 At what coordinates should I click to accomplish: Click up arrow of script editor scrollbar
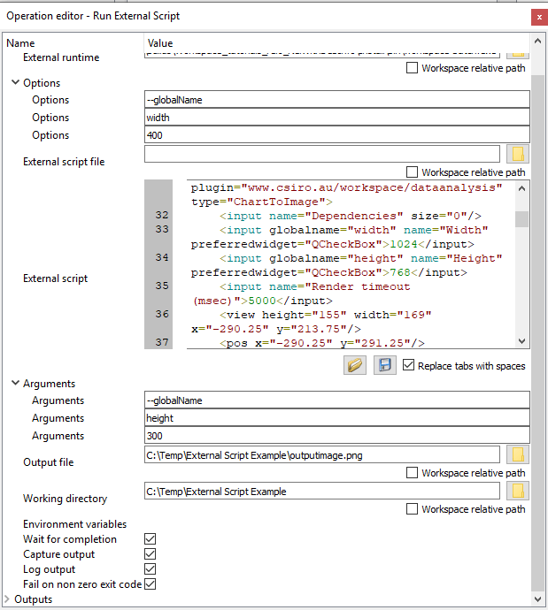click(522, 188)
